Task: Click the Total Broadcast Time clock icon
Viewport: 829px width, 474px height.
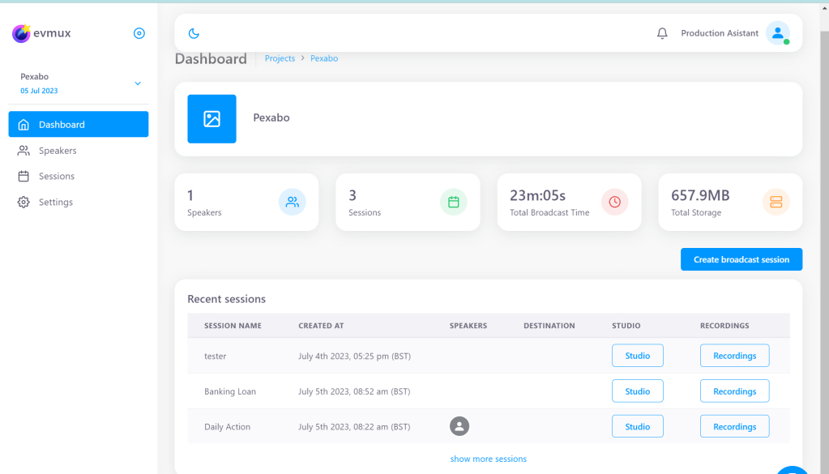Action: (x=615, y=202)
